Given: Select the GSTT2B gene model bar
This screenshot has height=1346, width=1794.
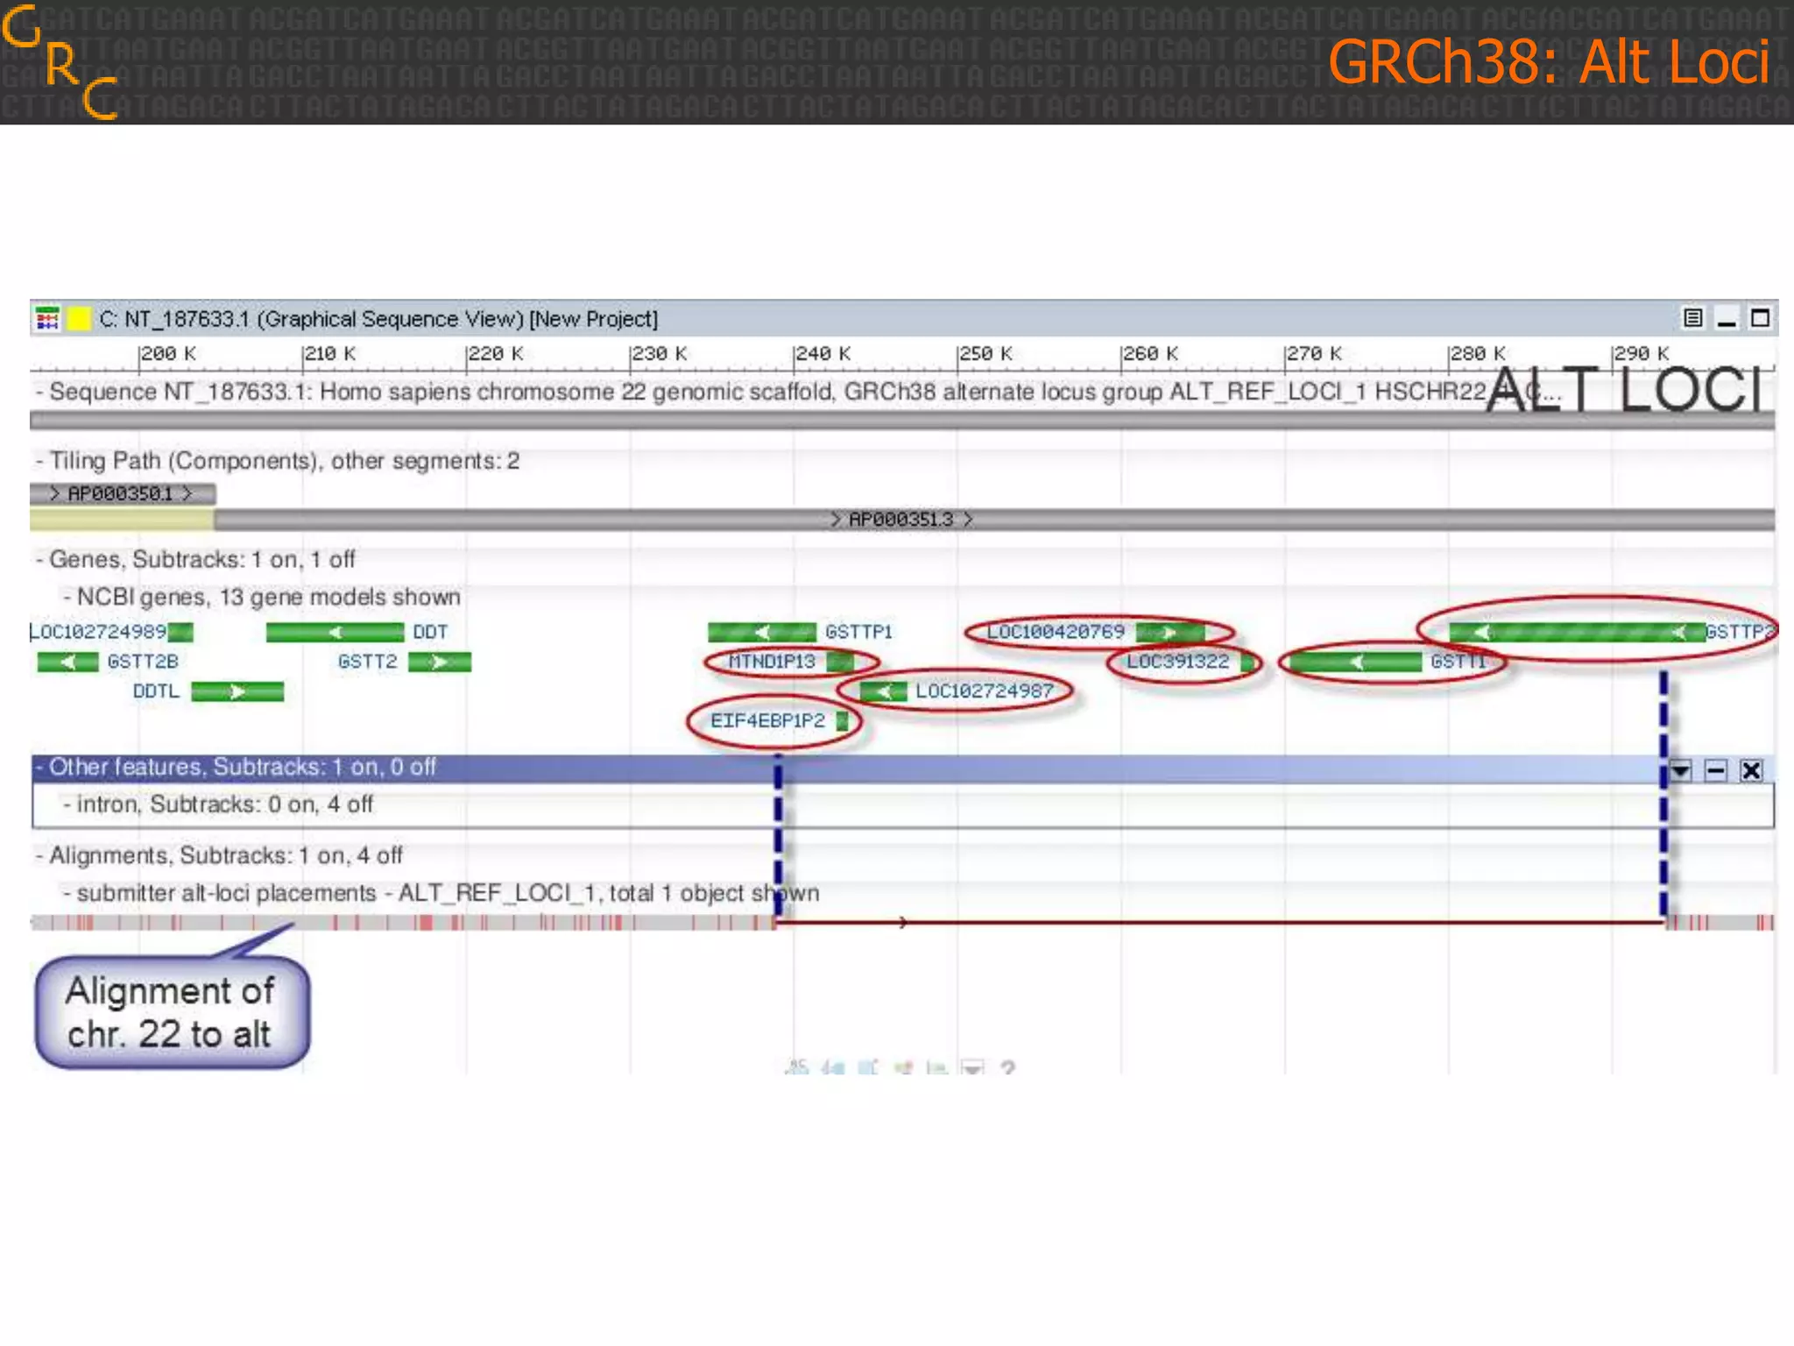Looking at the screenshot, I should [67, 662].
